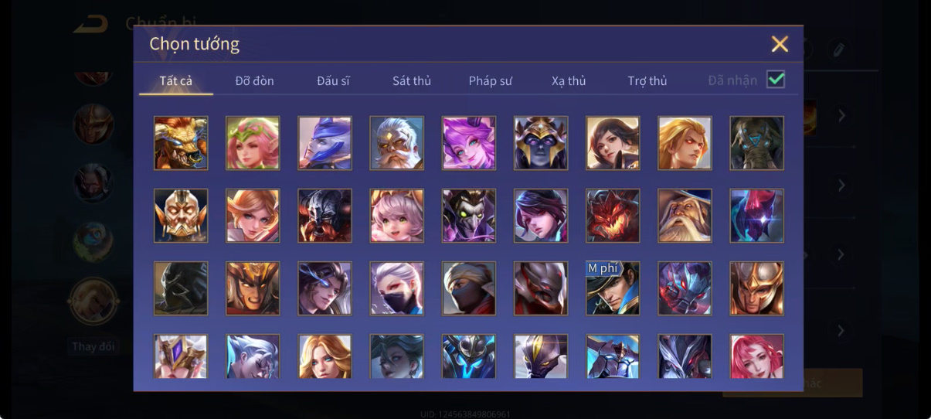Open the Đấu sĩ tab

pyautogui.click(x=333, y=80)
